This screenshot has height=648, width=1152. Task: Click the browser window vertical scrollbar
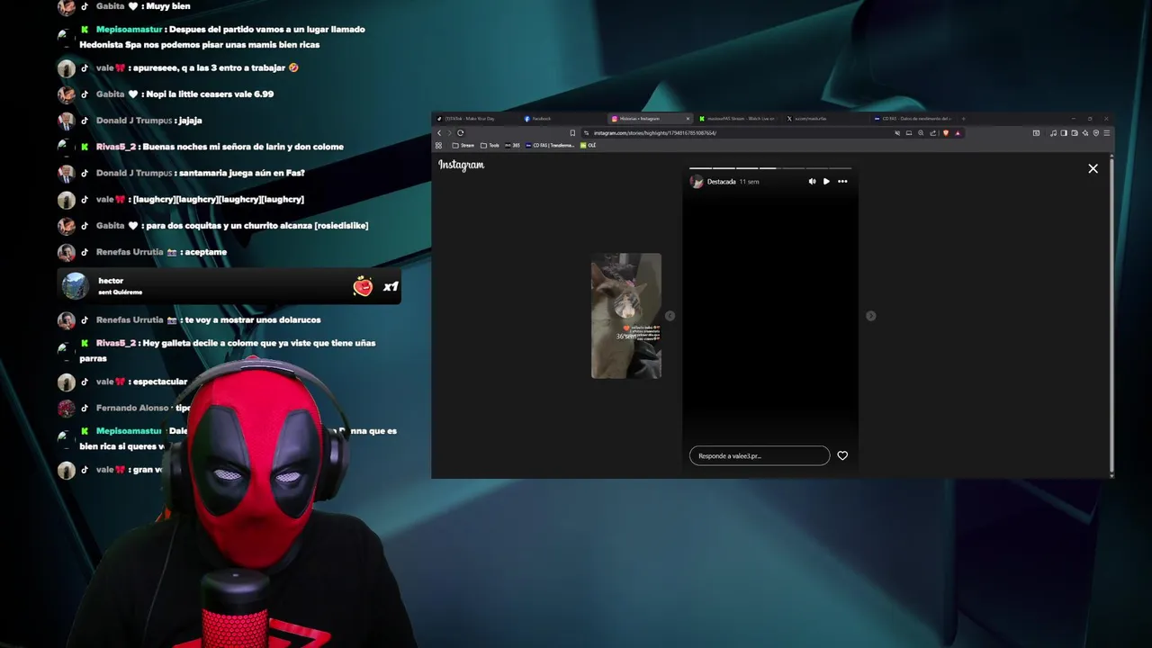point(1112,315)
